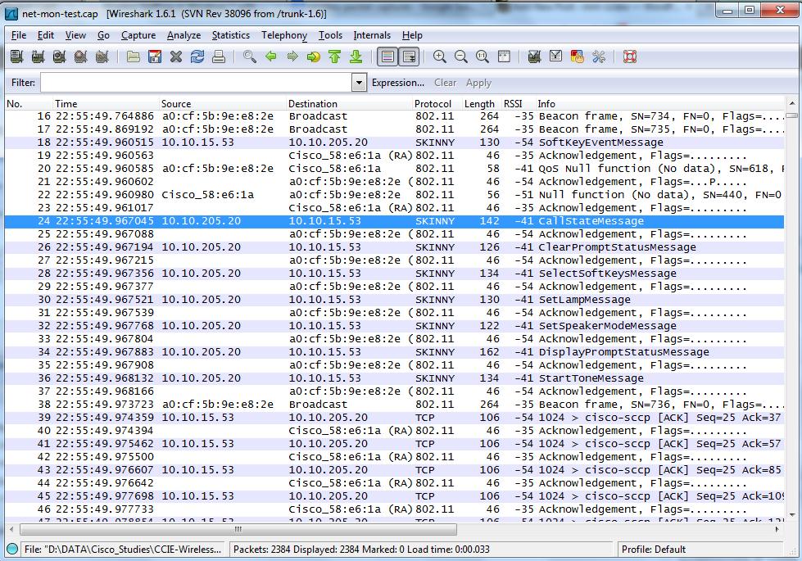The image size is (802, 561).
Task: Click the Expression... button
Action: pos(397,83)
